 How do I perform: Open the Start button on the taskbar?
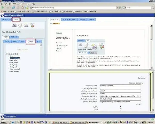click(x=4, y=122)
